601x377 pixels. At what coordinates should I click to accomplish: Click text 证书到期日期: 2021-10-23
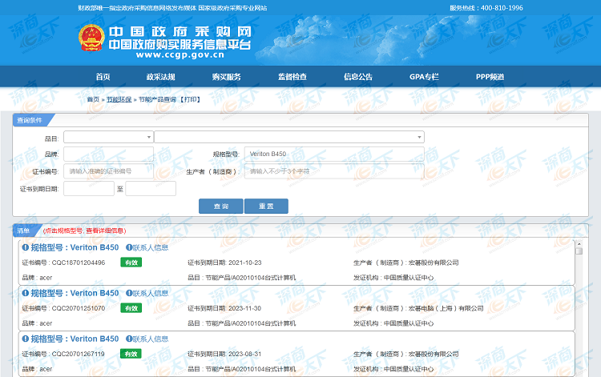[224, 263]
